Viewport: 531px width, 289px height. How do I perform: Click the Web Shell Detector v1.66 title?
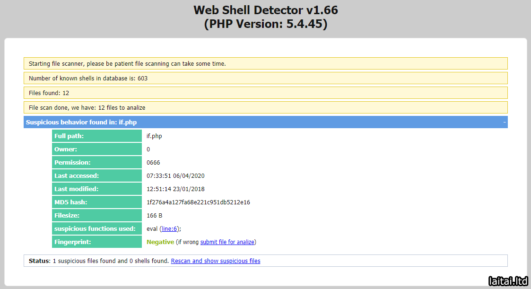coord(265,9)
